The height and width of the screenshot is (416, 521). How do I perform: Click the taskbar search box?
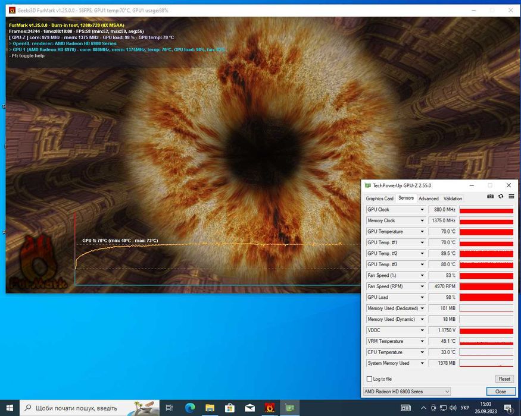(89, 408)
